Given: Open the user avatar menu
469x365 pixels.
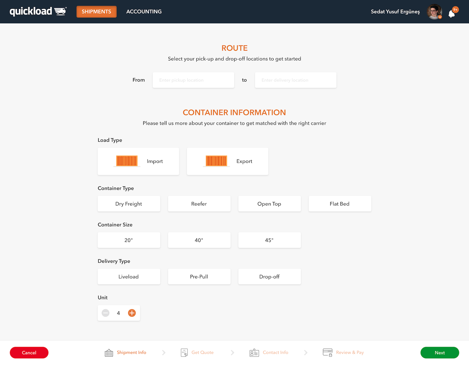Looking at the screenshot, I should [434, 12].
